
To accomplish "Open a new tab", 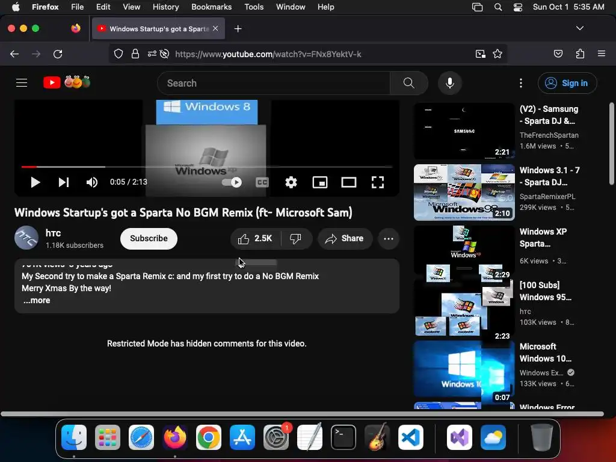I will tap(238, 29).
